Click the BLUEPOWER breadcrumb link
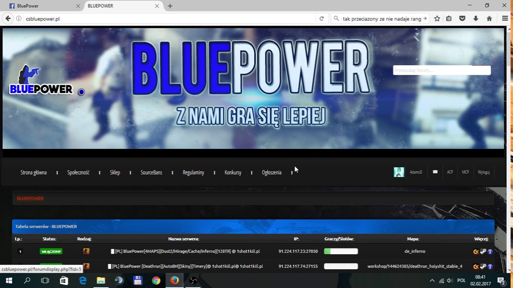 (x=30, y=198)
